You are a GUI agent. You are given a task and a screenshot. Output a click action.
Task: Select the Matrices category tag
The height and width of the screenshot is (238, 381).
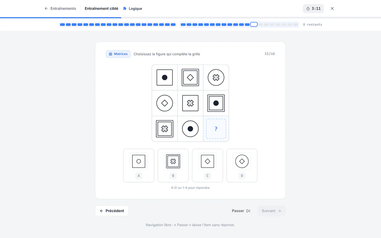pyautogui.click(x=118, y=54)
